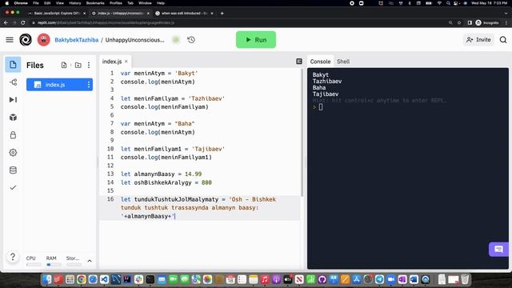Screen dimensions: 512x288
Task: Open the Unit tests checkmark icon
Action: pyautogui.click(x=13, y=188)
